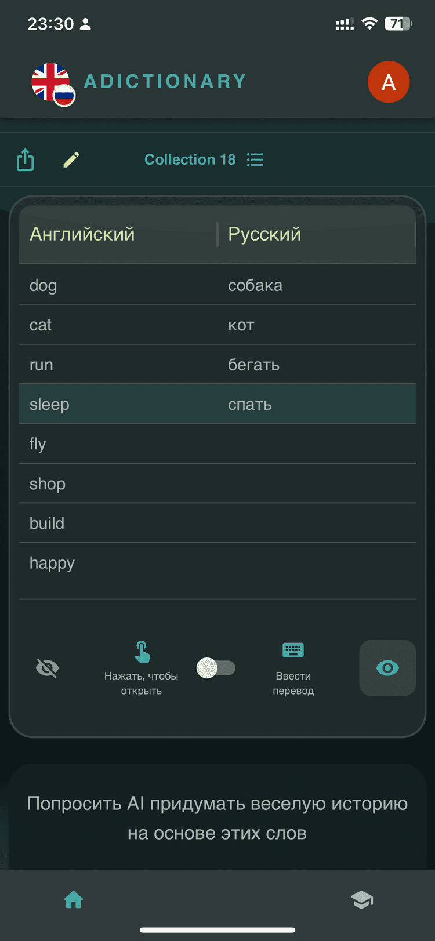Tap the ADICTIONARY app title

(x=165, y=81)
